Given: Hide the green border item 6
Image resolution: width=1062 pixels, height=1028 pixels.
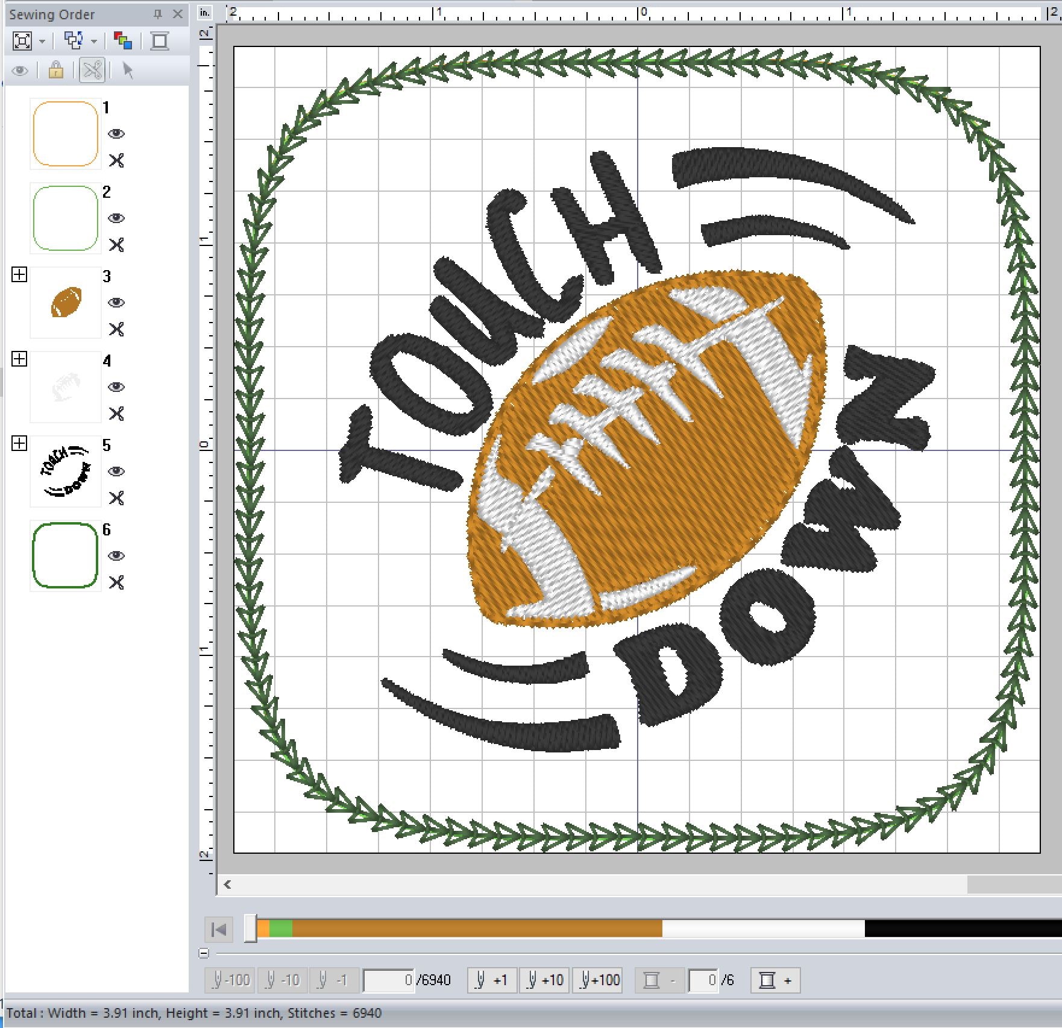Looking at the screenshot, I should (x=116, y=556).
